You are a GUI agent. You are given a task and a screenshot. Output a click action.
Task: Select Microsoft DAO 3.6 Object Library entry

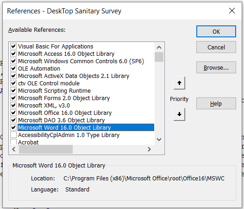(61, 120)
